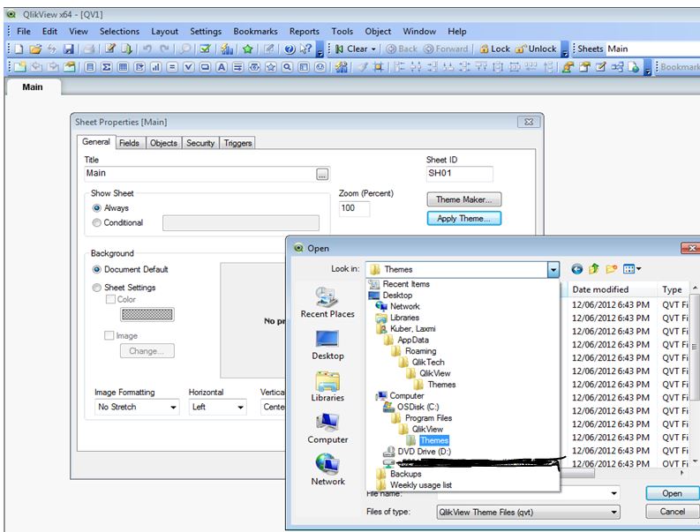Image resolution: width=700 pixels, height=532 pixels.
Task: Click the Add Bookmark star icon
Action: pyautogui.click(x=249, y=49)
